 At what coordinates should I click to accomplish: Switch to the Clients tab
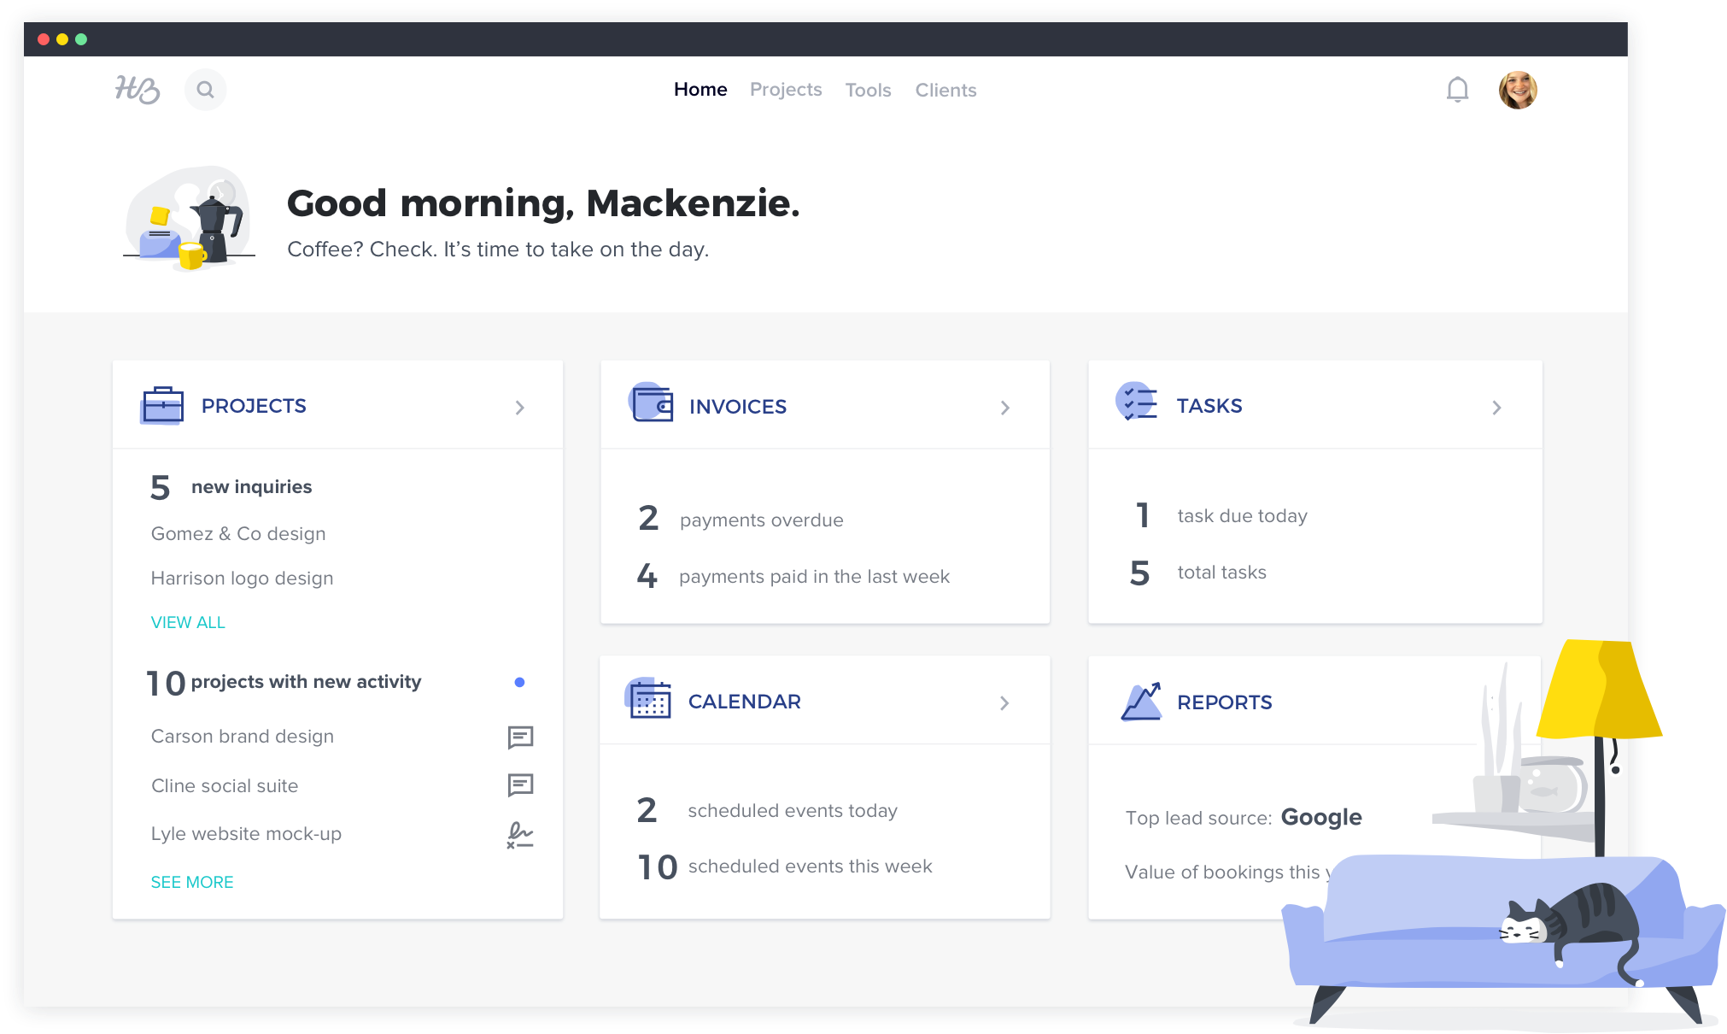(945, 90)
